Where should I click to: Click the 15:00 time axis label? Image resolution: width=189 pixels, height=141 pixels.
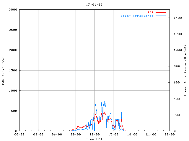(113, 135)
